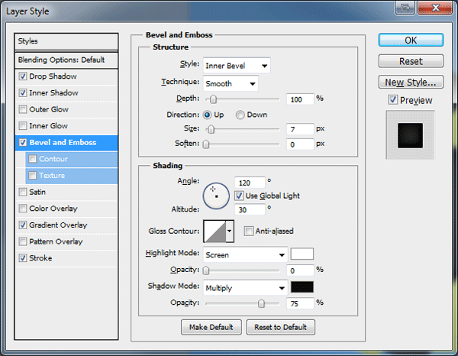
Task: Open the Shadow Mode dropdown showing Multiply
Action: point(245,288)
